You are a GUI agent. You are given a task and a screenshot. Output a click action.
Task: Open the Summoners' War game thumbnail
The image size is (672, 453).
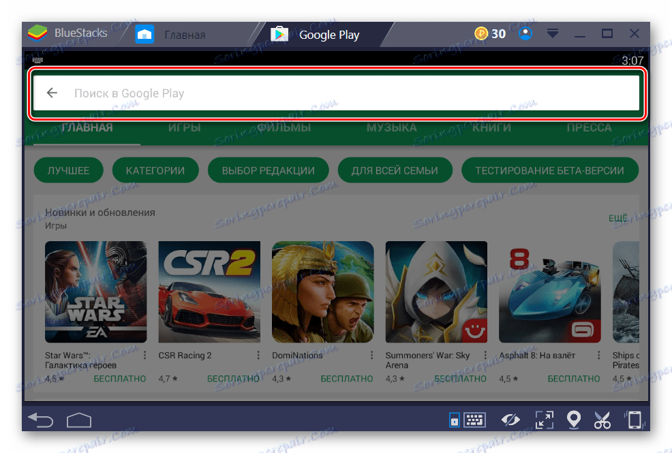point(436,292)
